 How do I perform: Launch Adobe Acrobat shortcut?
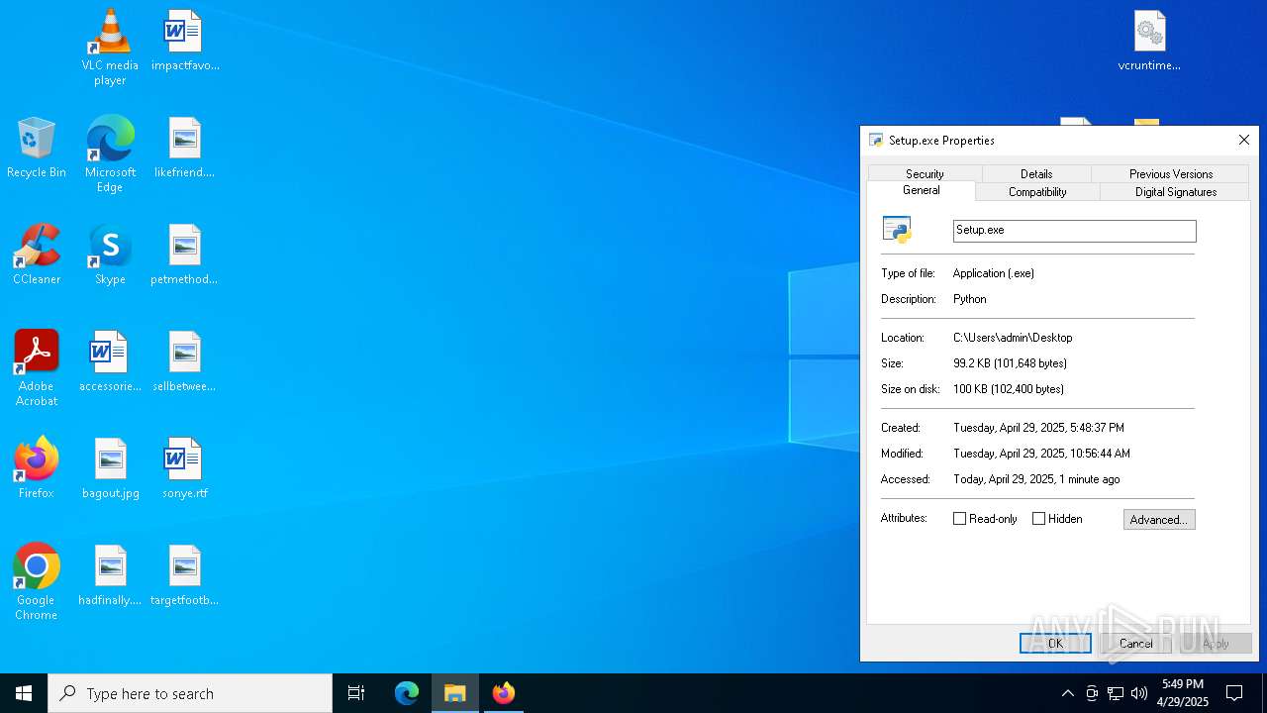point(37,367)
